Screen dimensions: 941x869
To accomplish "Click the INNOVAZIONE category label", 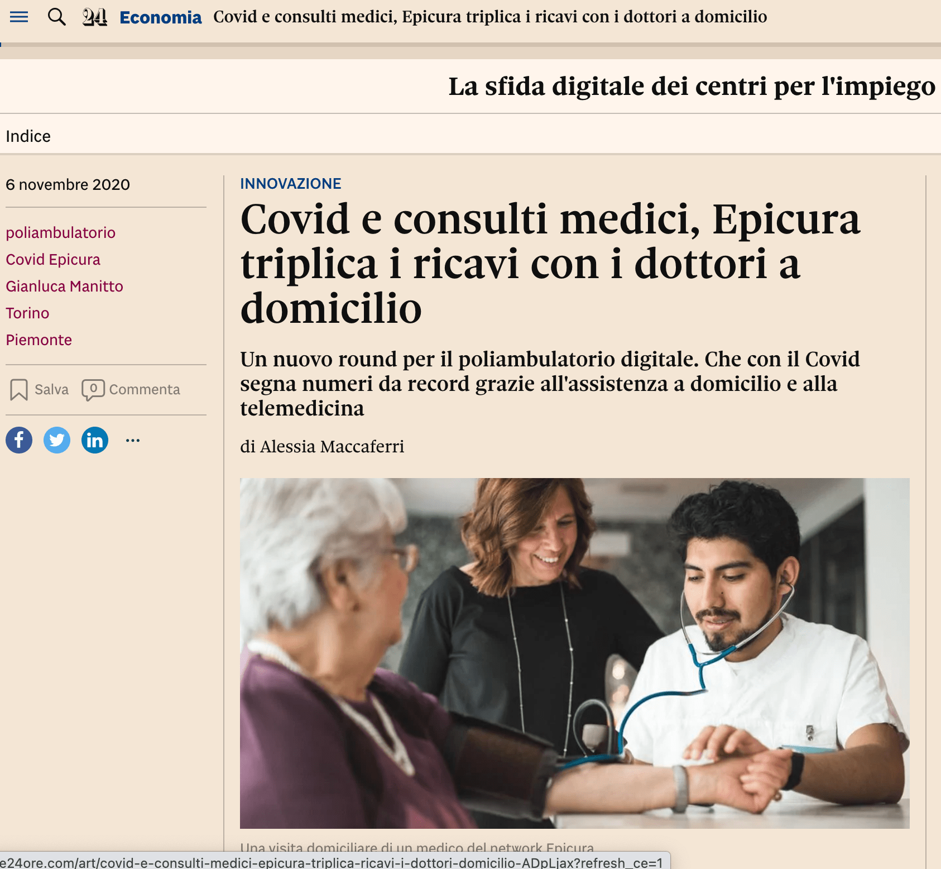I will pyautogui.click(x=291, y=184).
